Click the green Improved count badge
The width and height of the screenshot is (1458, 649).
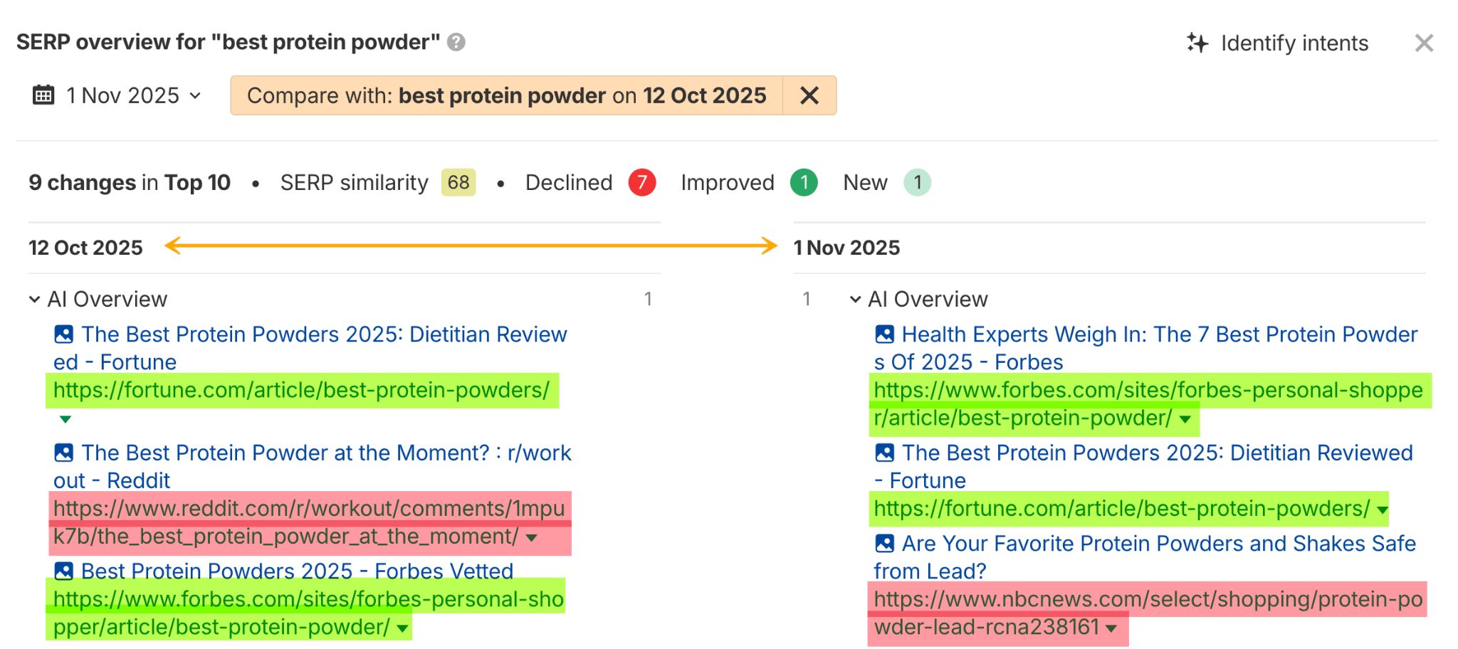click(x=804, y=182)
